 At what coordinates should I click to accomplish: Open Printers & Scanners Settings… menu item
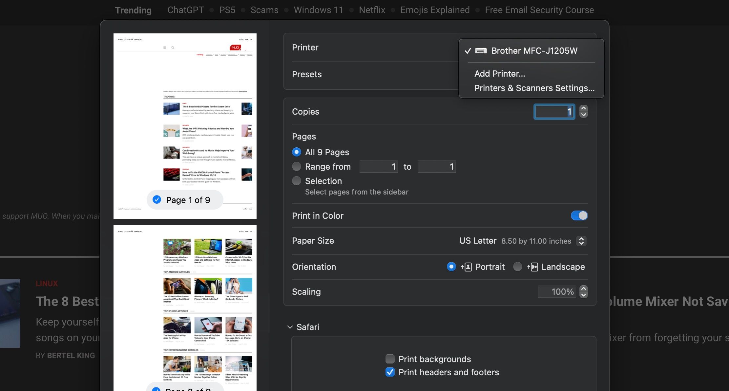click(534, 88)
